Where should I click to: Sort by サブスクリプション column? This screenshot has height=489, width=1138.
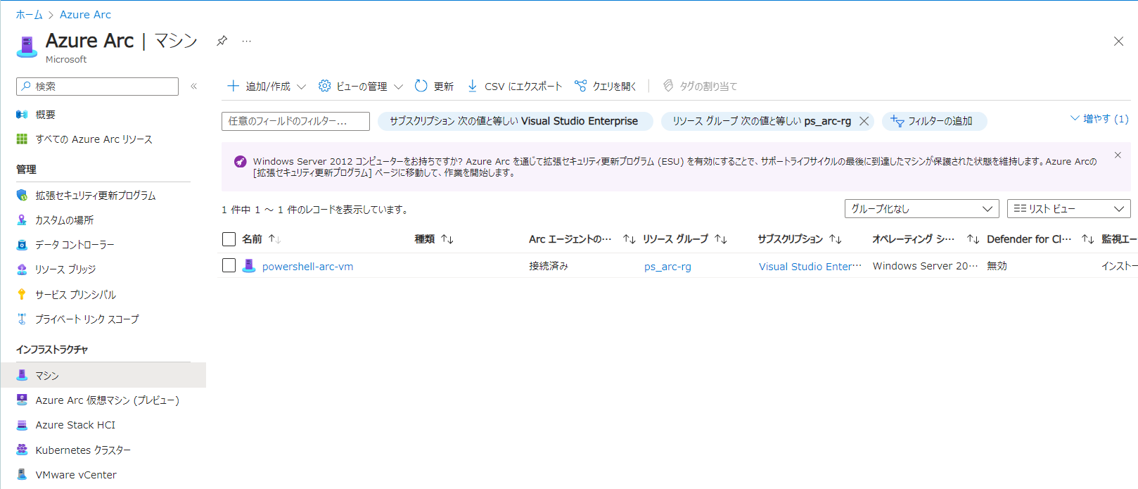tap(800, 239)
